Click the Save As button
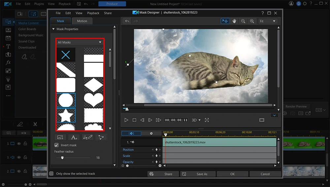 [x=198, y=174]
